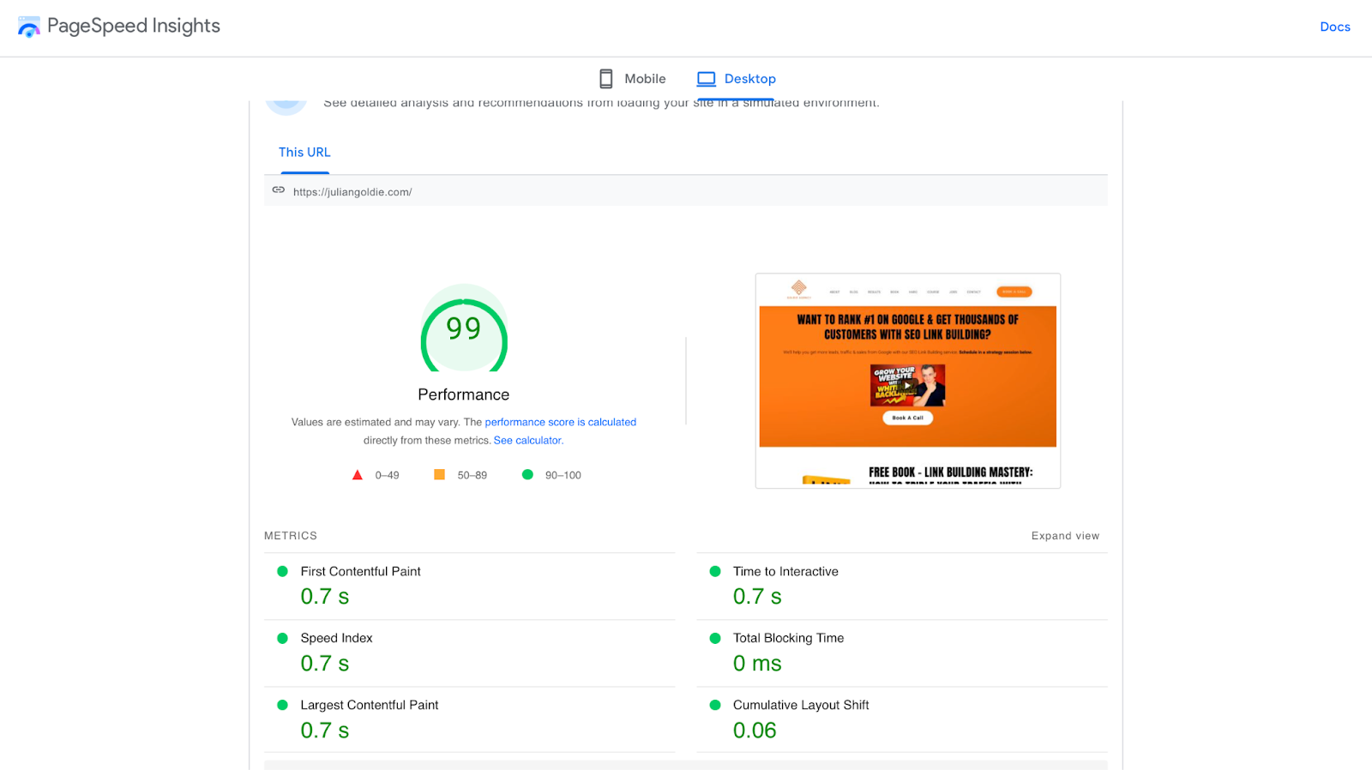Open the Docs link
This screenshot has width=1372, height=770.
tap(1335, 27)
